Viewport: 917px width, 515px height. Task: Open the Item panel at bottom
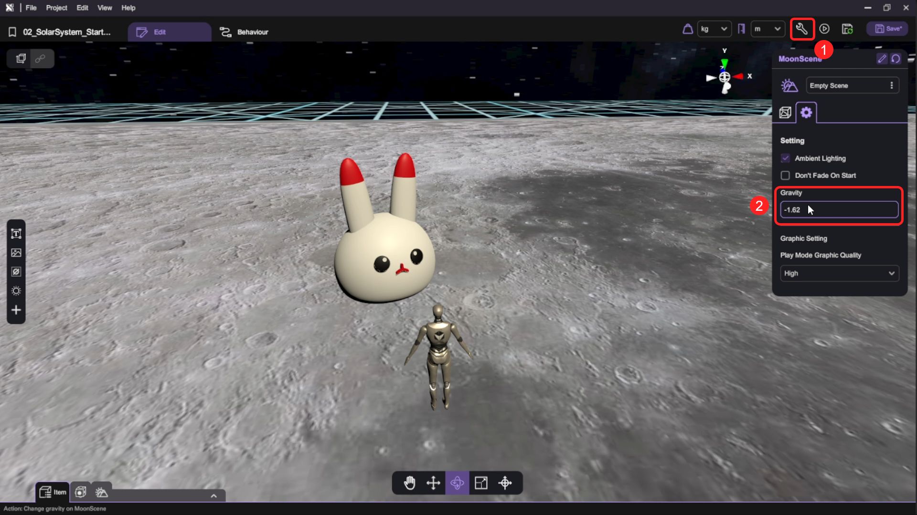[53, 492]
